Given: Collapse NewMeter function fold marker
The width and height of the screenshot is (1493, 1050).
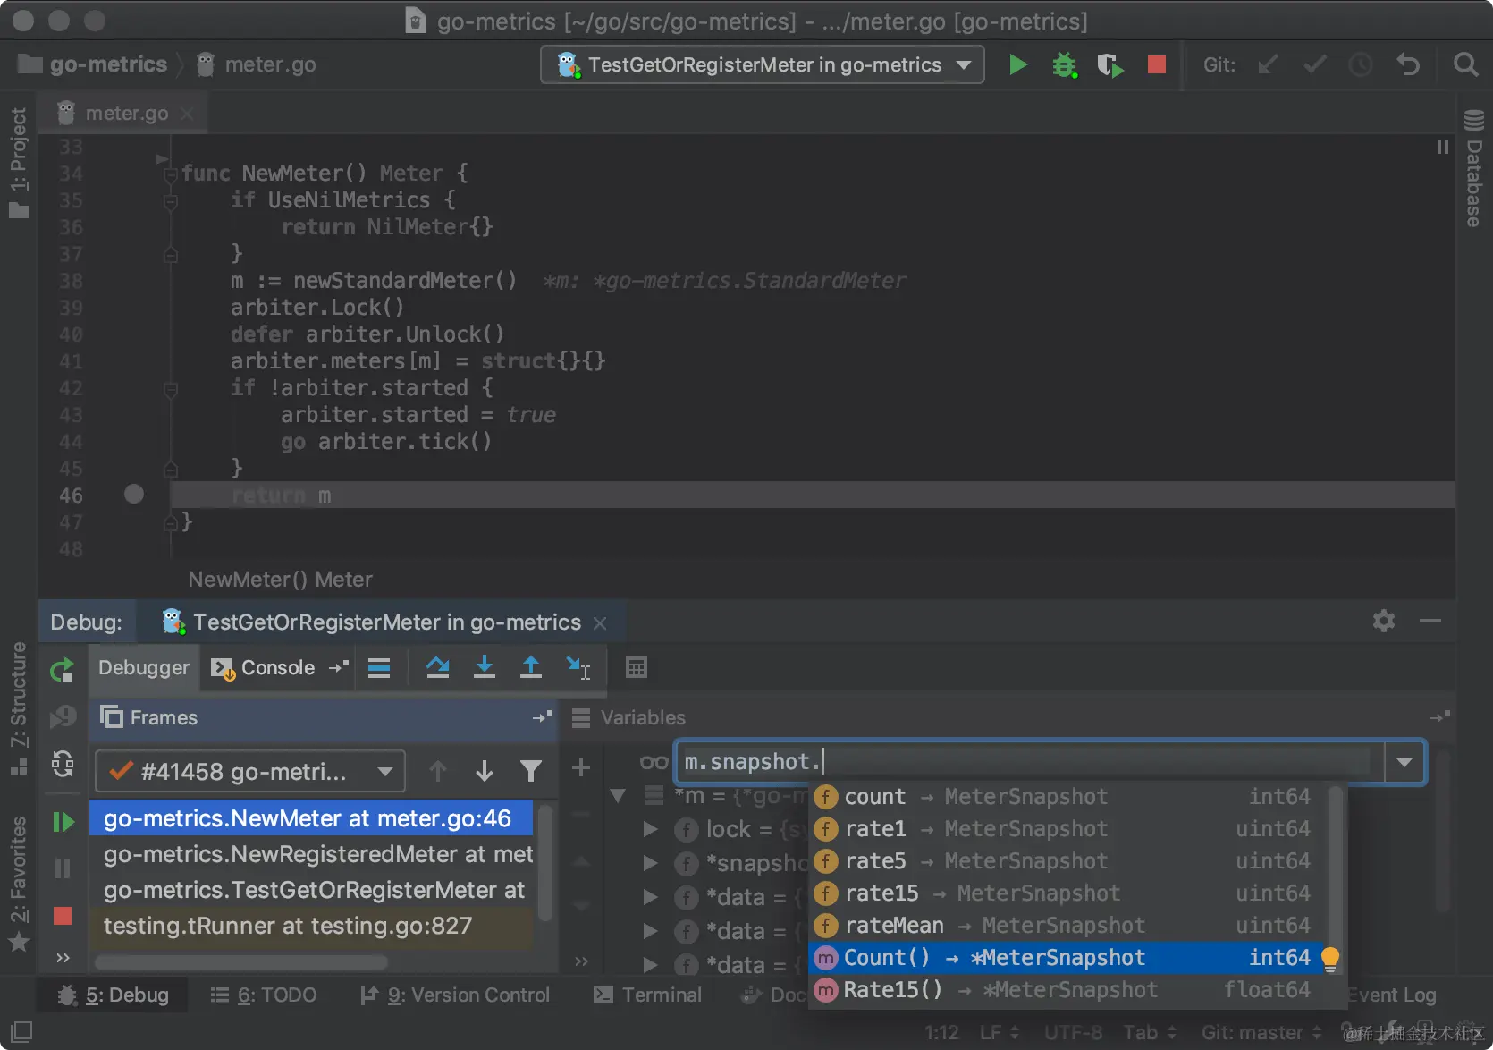Looking at the screenshot, I should 170,174.
